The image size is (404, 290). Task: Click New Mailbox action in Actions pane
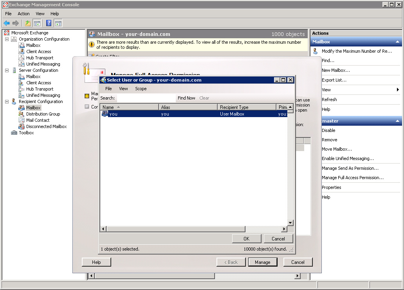336,70
